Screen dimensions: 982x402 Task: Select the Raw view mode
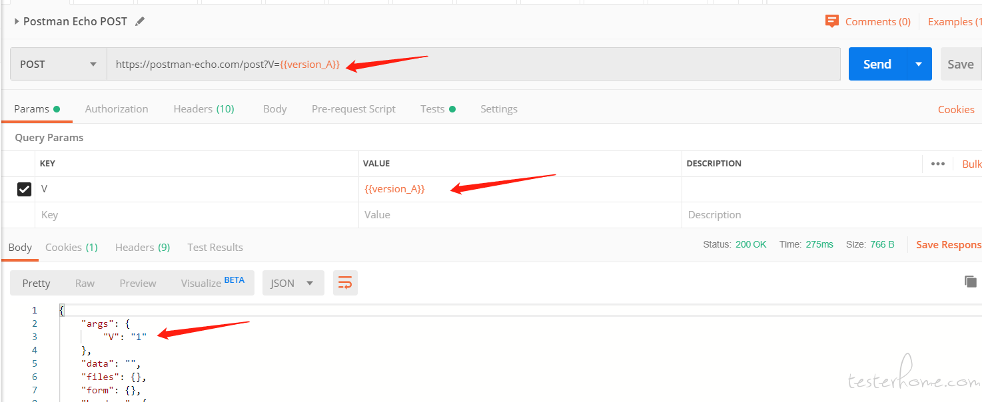[x=85, y=283]
